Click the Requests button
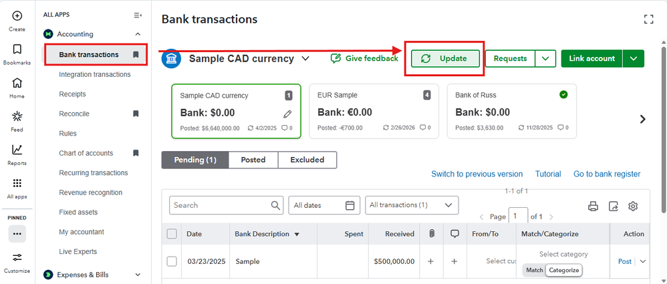This screenshot has width=667, height=284. click(510, 59)
